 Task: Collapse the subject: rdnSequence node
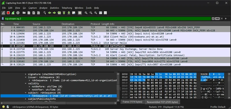pos(26,93)
